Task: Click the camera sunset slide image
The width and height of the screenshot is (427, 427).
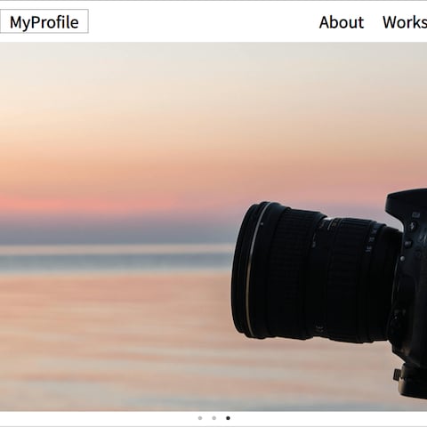Action: coord(213,227)
